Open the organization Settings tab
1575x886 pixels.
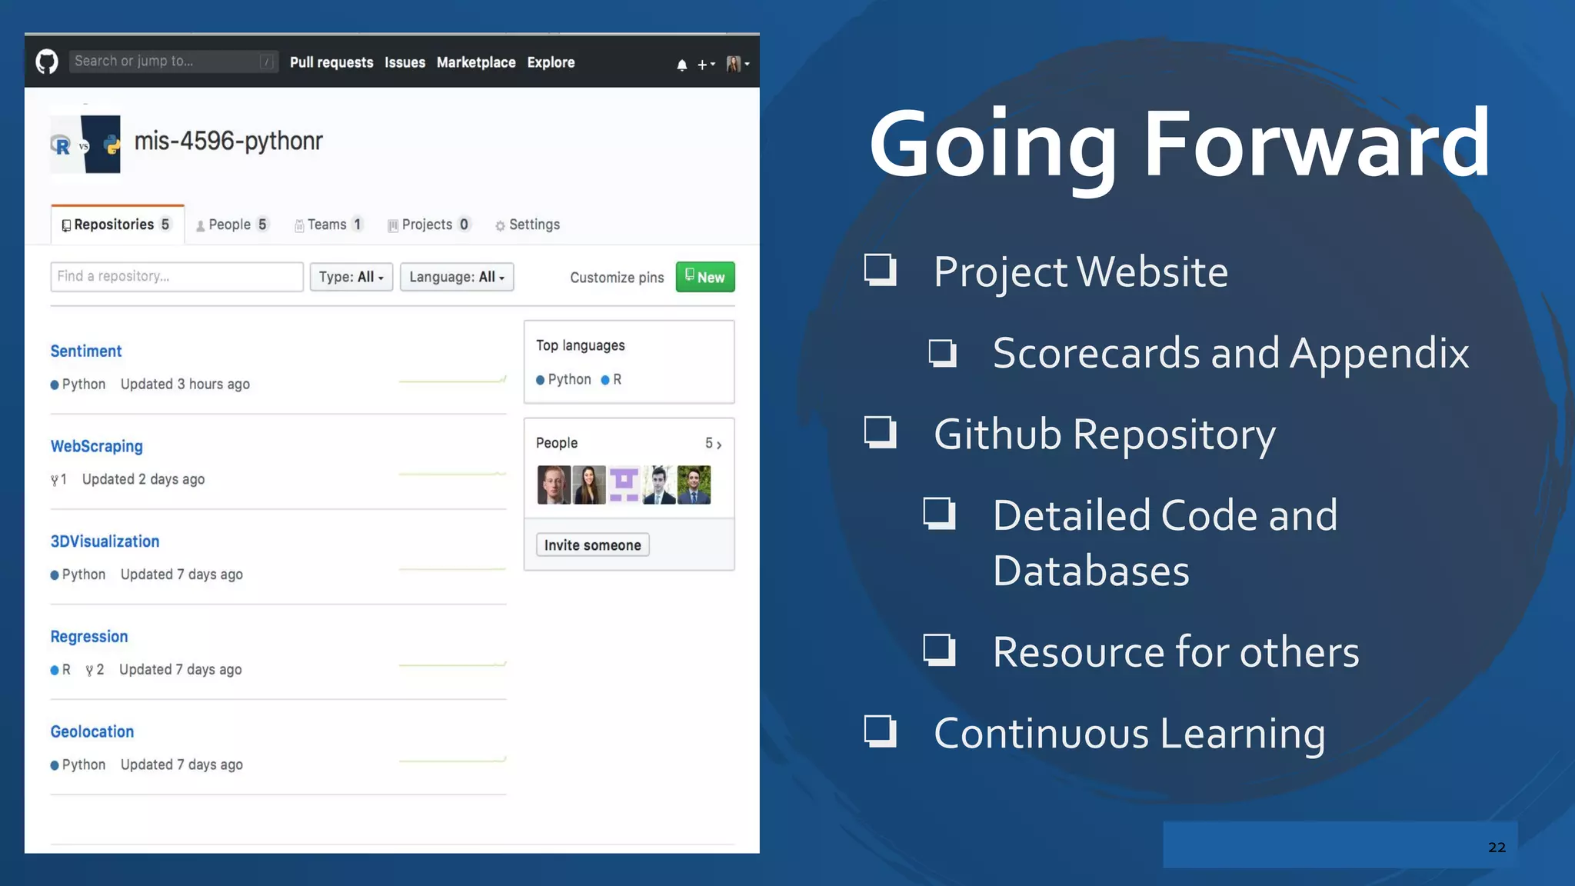click(x=528, y=225)
